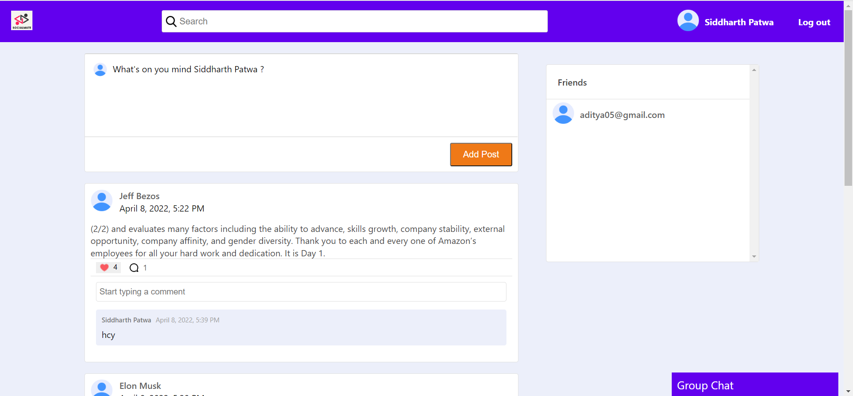Open the SocialMate logo home link
This screenshot has width=853, height=396.
[x=22, y=20]
